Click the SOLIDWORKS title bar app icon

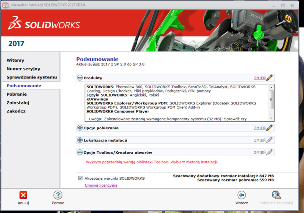tap(6, 5)
